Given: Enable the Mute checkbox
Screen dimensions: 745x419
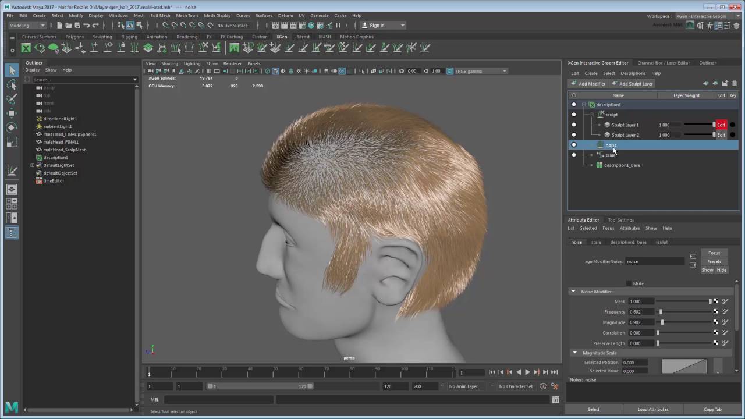Looking at the screenshot, I should [629, 283].
